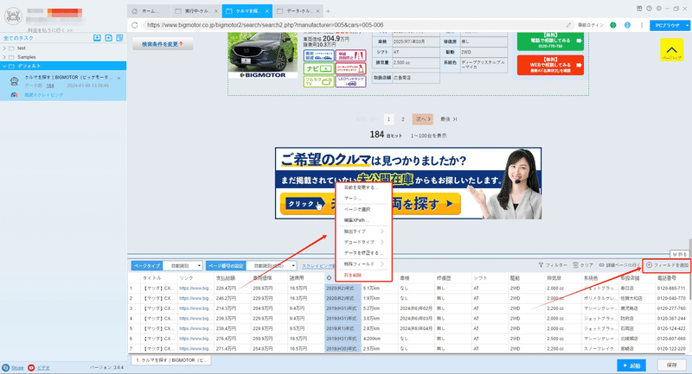The image size is (692, 374).
Task: Reload the page with refresh icon
Action: [x=135, y=25]
